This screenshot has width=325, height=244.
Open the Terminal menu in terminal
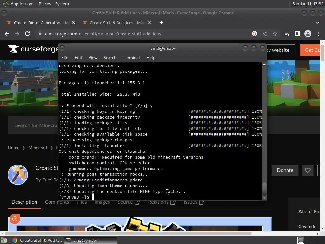131,58
